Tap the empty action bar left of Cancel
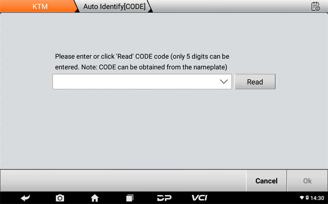 (x=123, y=181)
